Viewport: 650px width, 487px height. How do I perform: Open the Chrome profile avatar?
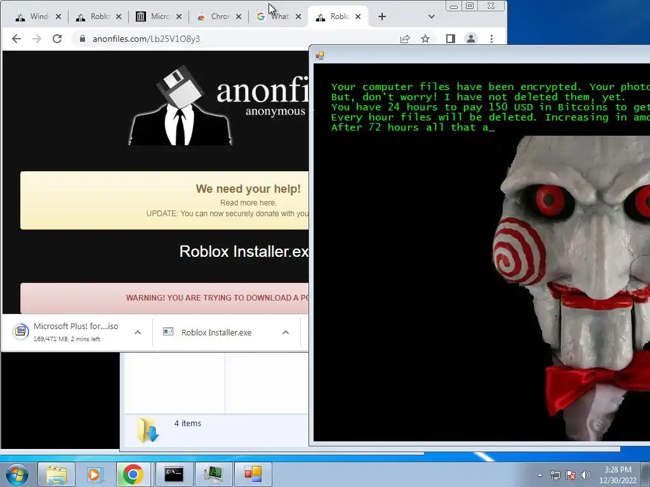click(471, 39)
